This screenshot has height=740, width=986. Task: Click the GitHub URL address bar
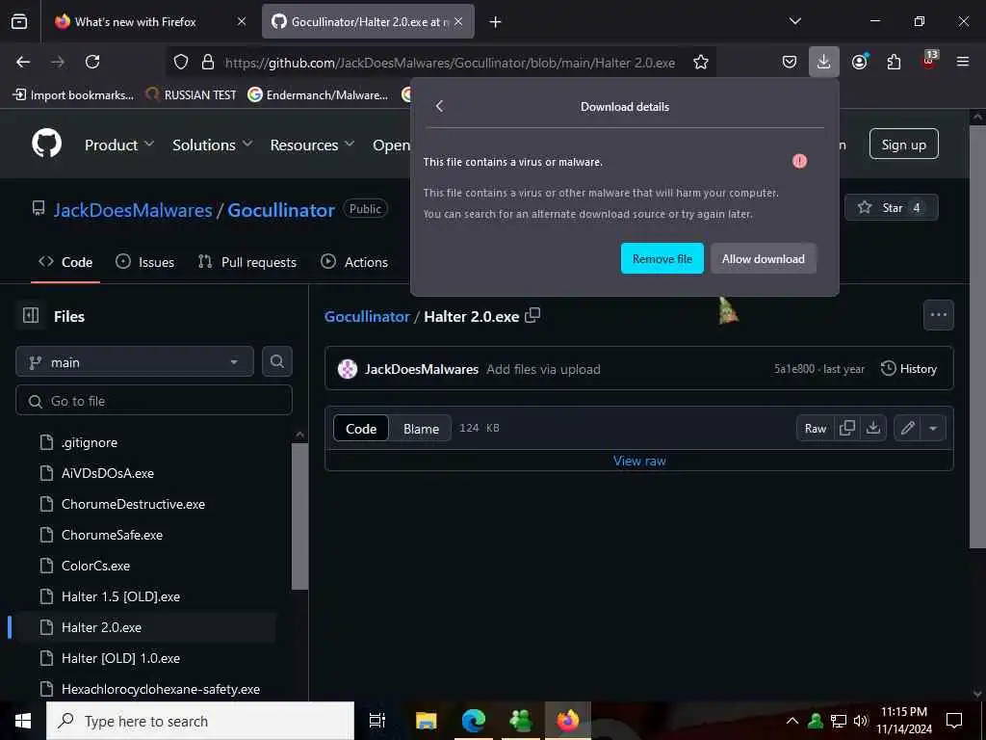click(x=450, y=63)
